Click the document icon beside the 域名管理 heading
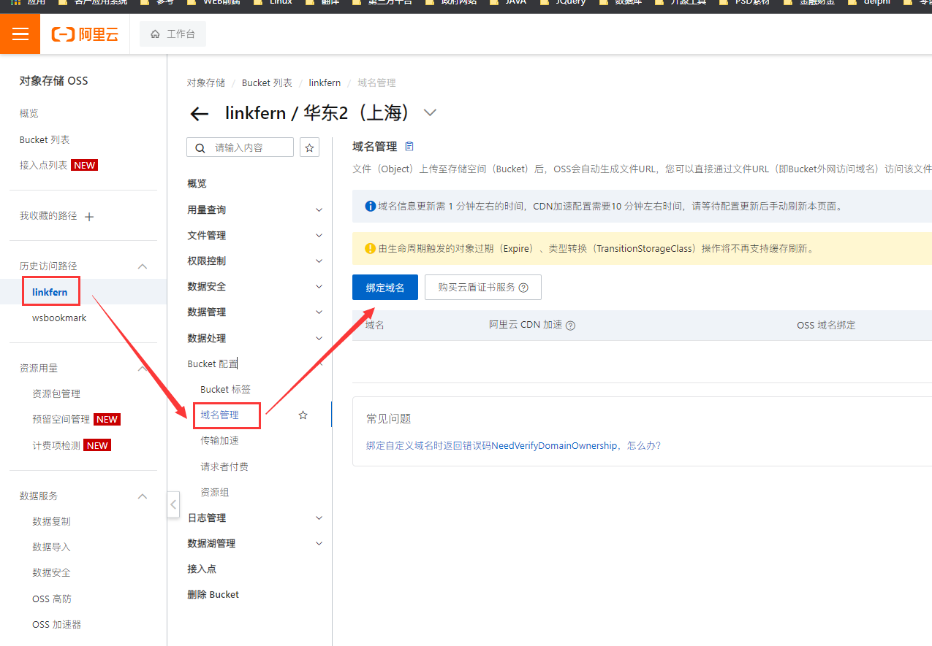Image resolution: width=932 pixels, height=646 pixels. click(409, 147)
